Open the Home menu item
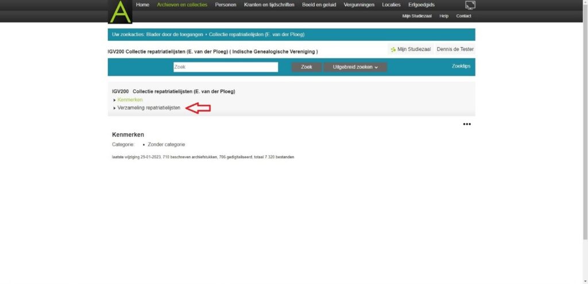588x284 pixels. (142, 5)
